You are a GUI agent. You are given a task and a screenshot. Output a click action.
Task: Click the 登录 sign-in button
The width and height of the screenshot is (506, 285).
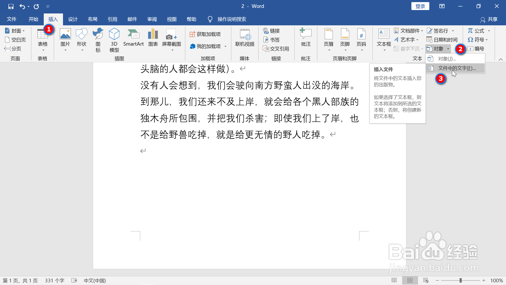tap(420, 6)
